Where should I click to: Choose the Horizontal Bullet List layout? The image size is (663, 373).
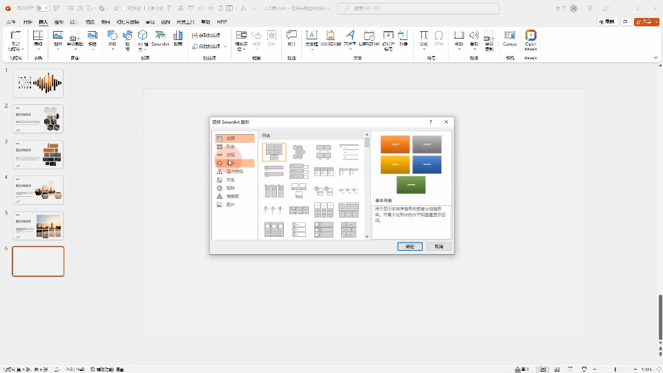pos(324,171)
